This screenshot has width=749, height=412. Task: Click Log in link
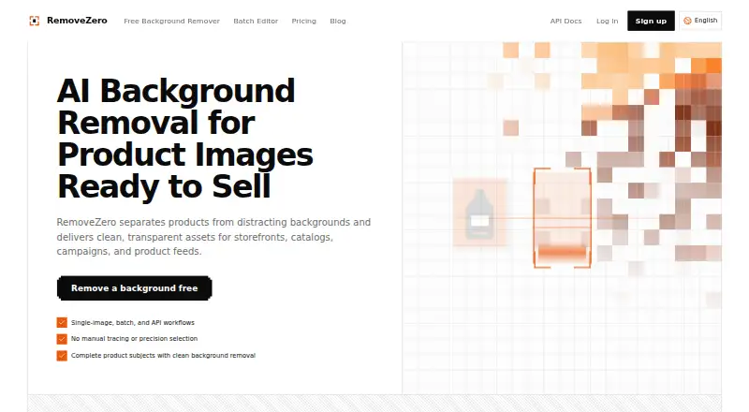click(x=607, y=21)
